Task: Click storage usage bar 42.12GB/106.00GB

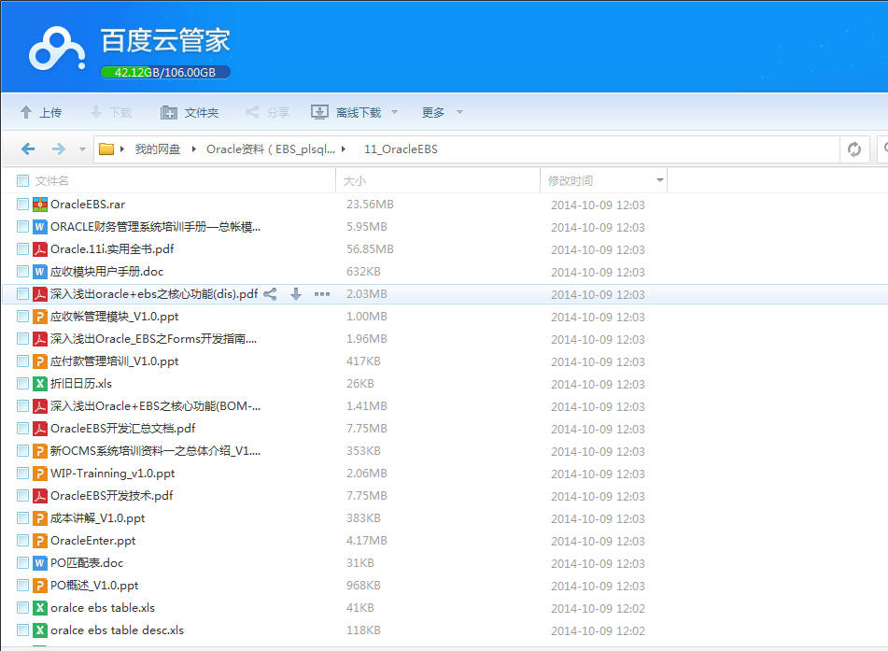Action: click(165, 73)
